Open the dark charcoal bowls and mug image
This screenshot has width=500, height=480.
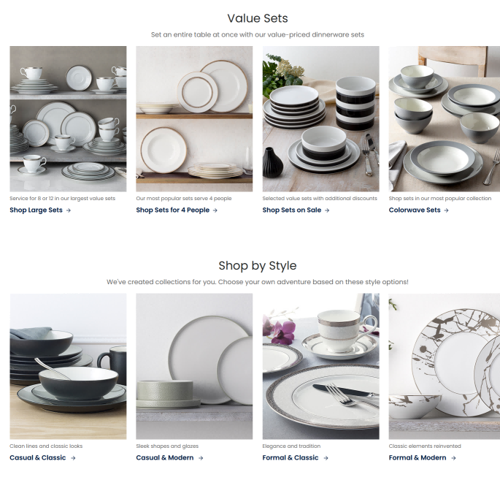[x=68, y=366]
